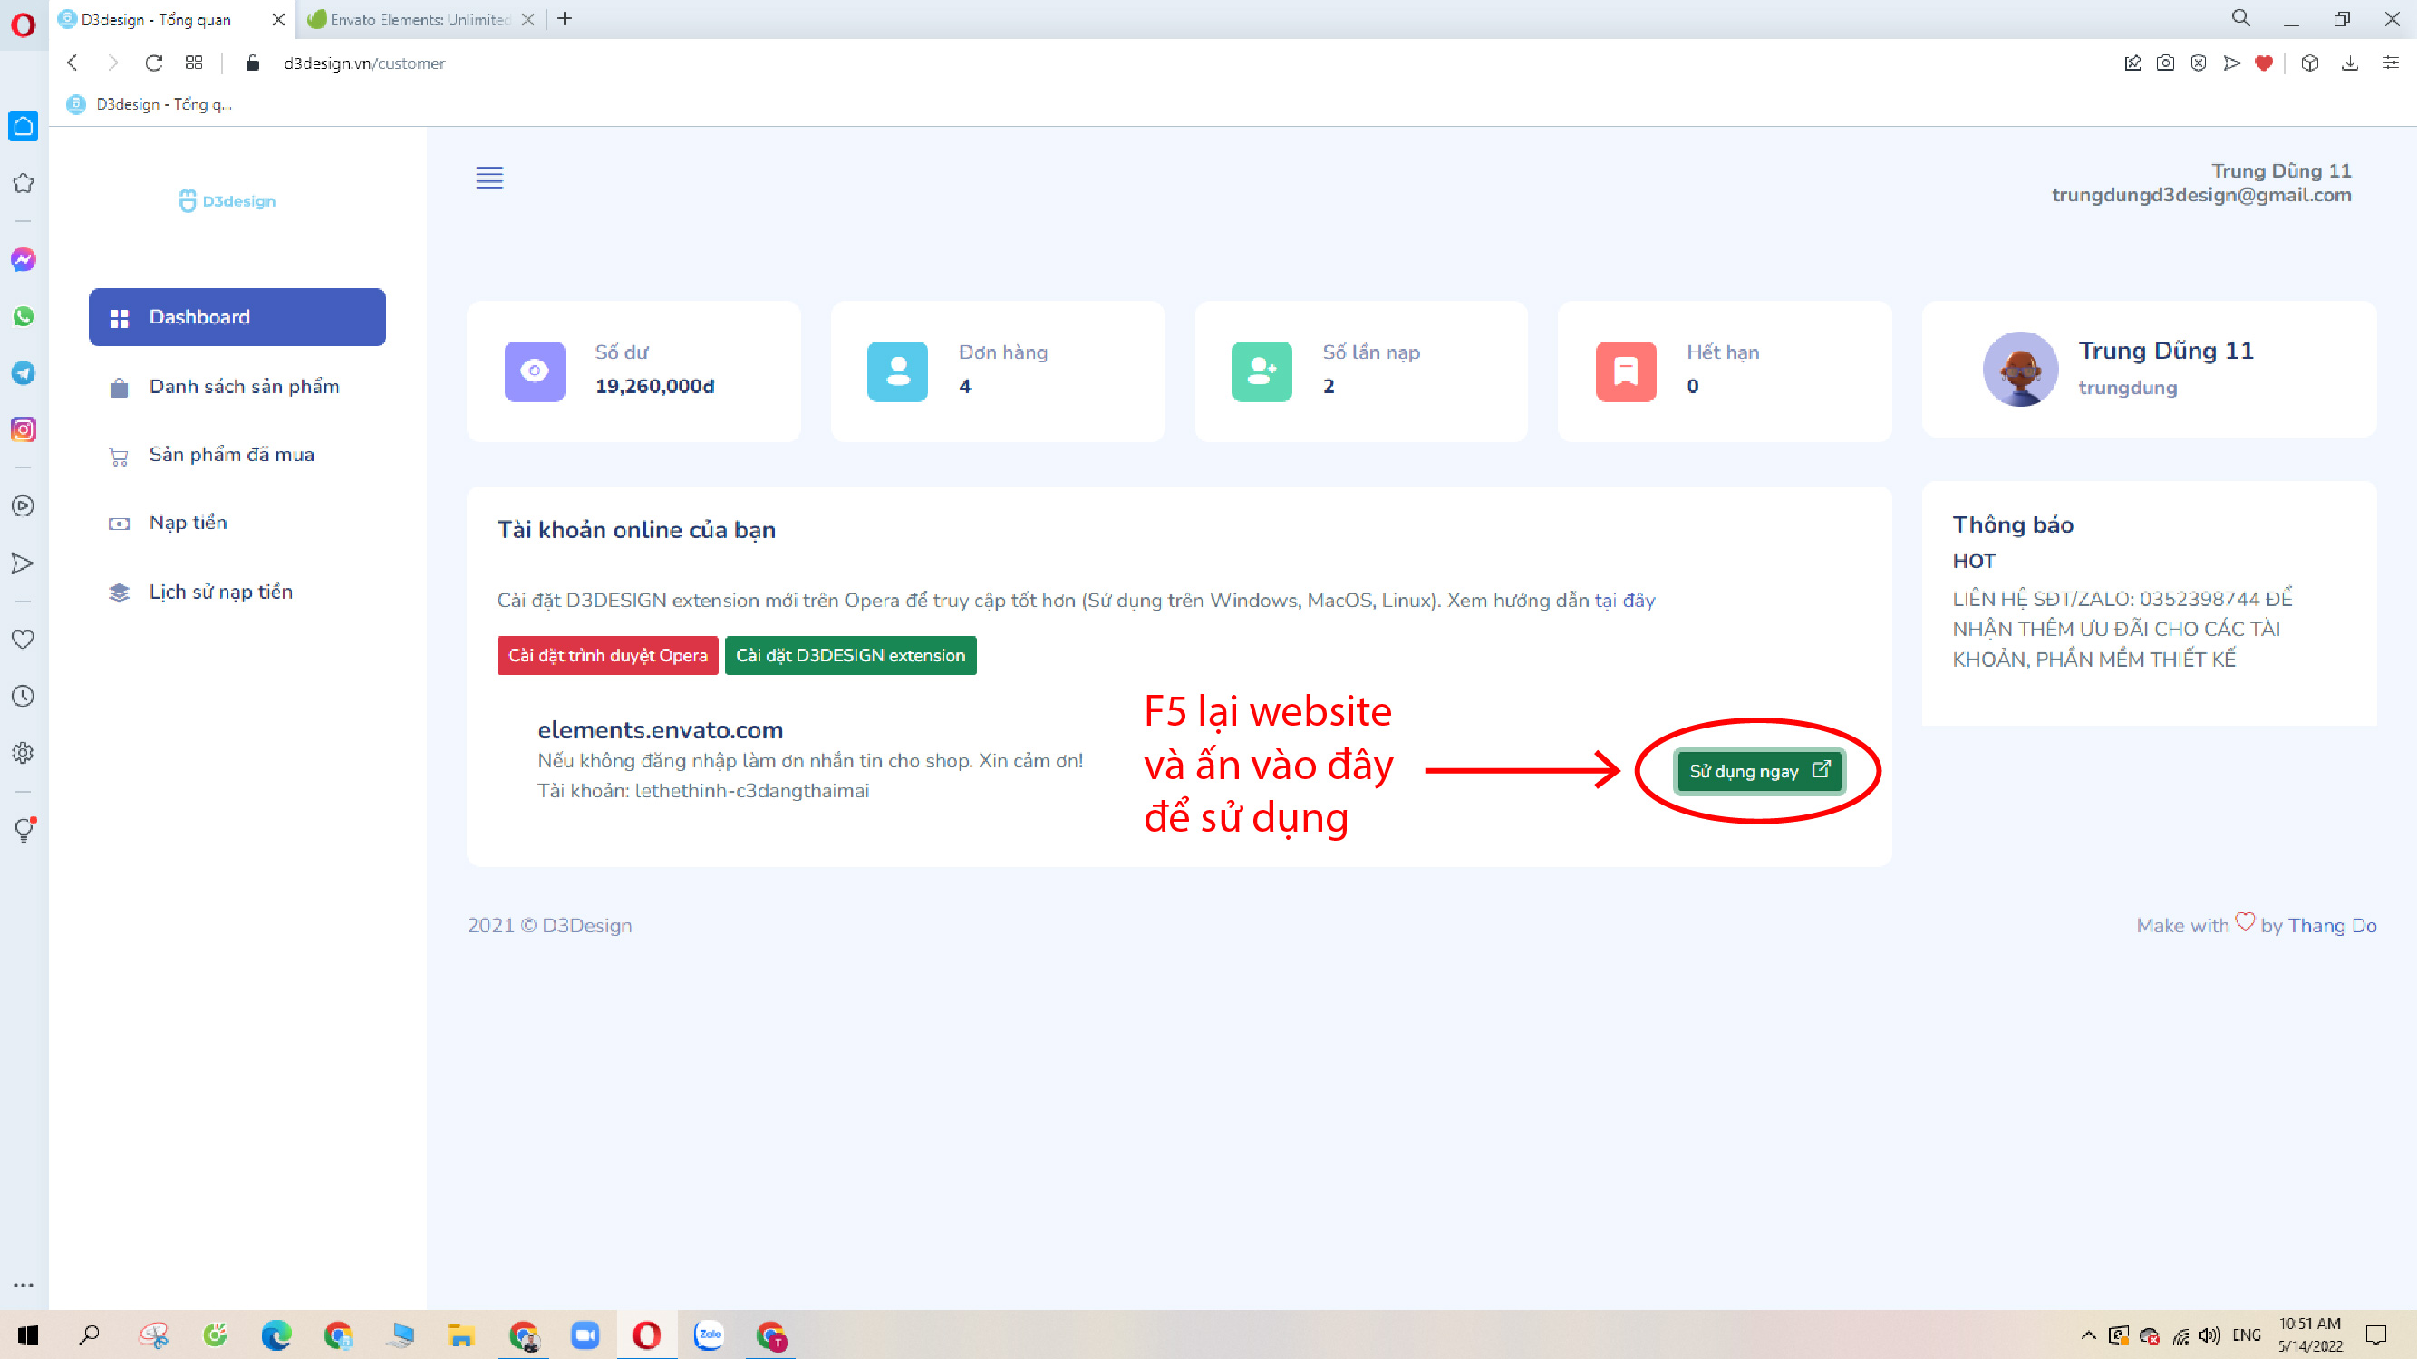Click the user email in header

tap(2201, 195)
